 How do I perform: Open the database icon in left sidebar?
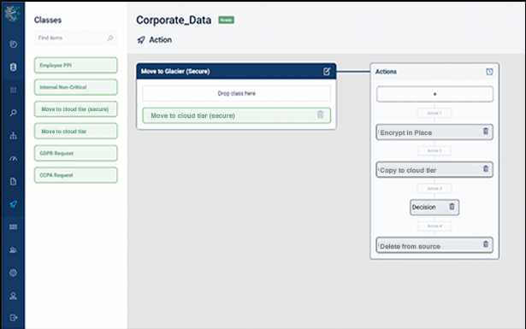(x=13, y=67)
